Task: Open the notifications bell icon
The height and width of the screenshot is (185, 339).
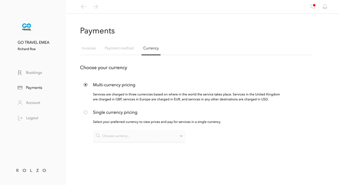Action: pos(325,7)
